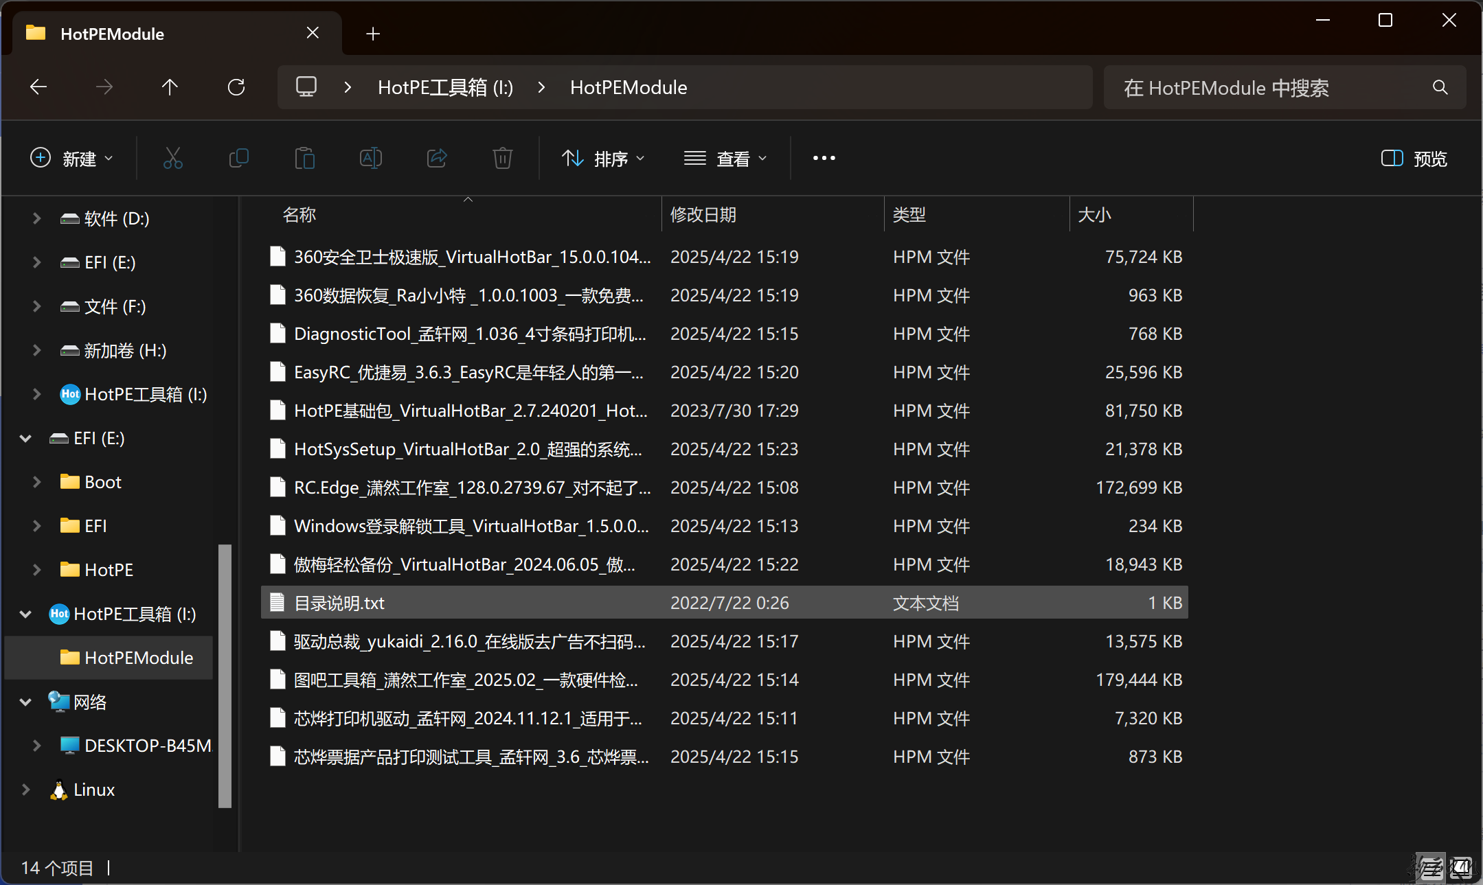Open the 查看 view dropdown
The width and height of the screenshot is (1483, 885).
(725, 159)
